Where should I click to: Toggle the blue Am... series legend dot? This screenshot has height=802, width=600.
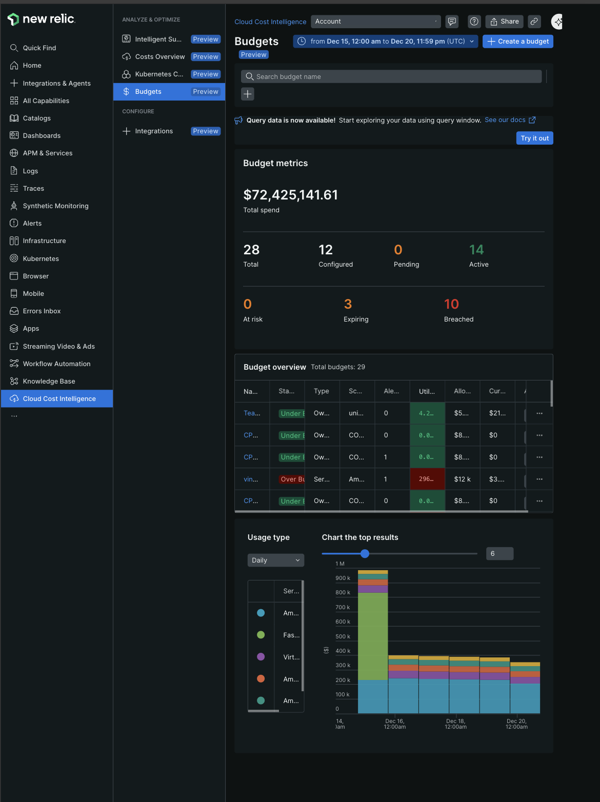(261, 613)
